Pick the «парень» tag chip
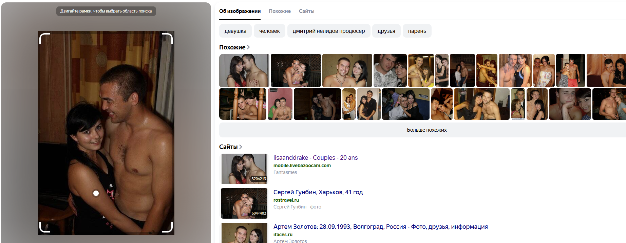 [417, 31]
